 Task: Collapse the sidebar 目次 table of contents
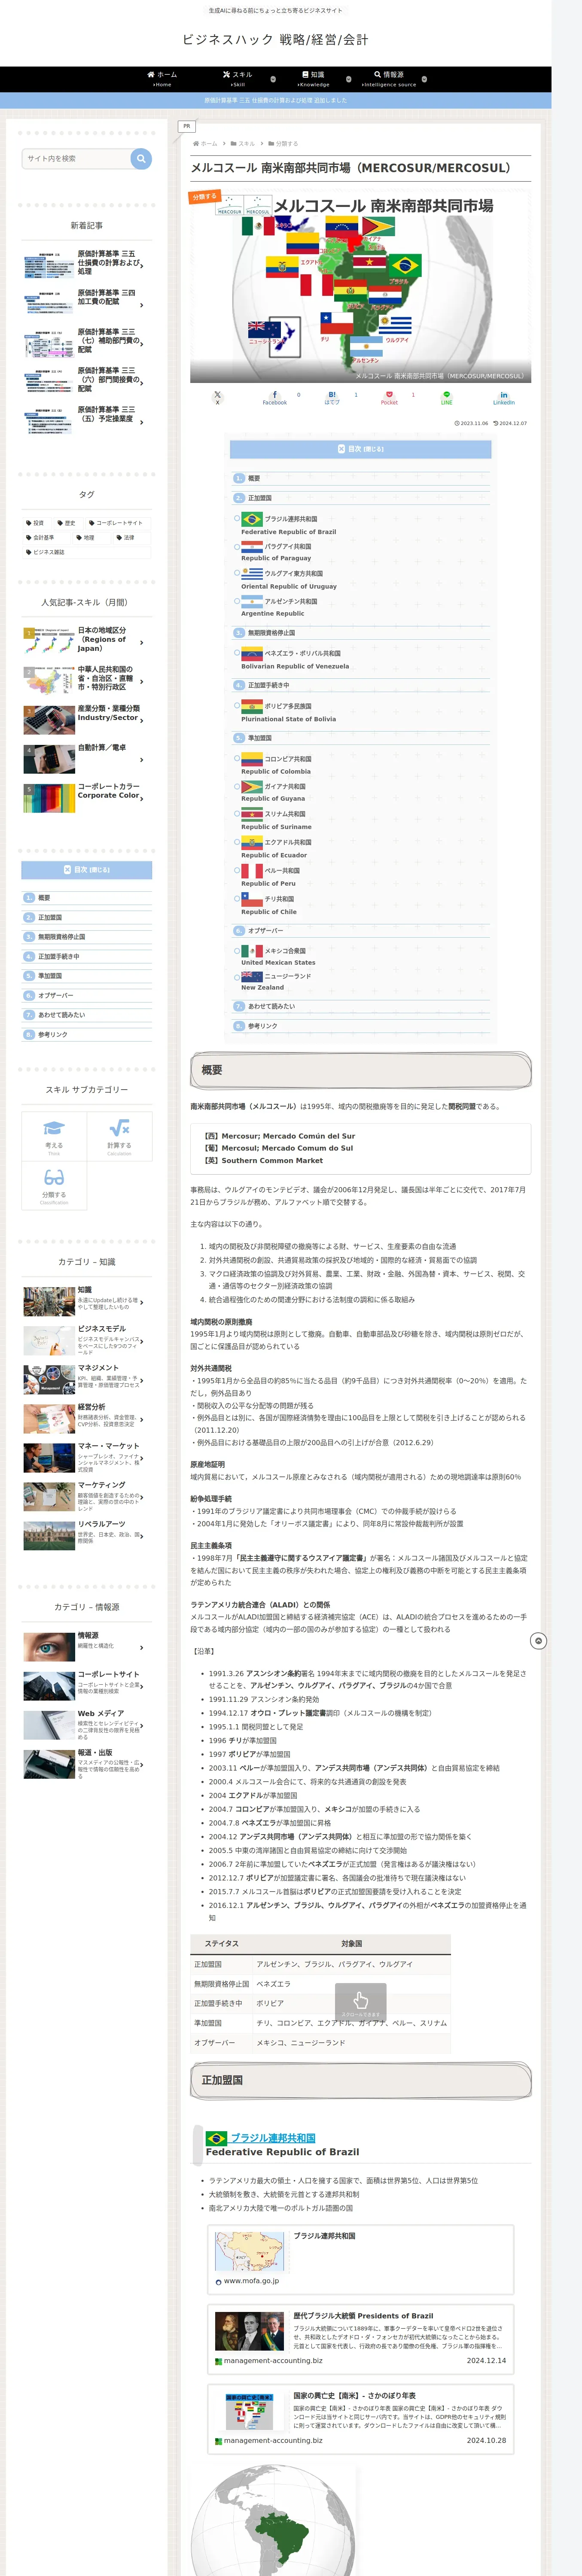point(87,870)
